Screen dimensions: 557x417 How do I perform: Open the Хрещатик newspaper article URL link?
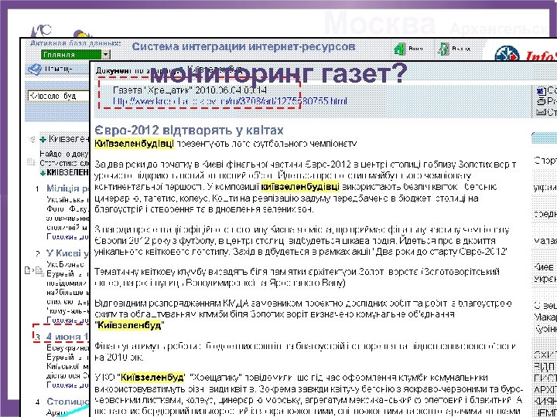230,101
